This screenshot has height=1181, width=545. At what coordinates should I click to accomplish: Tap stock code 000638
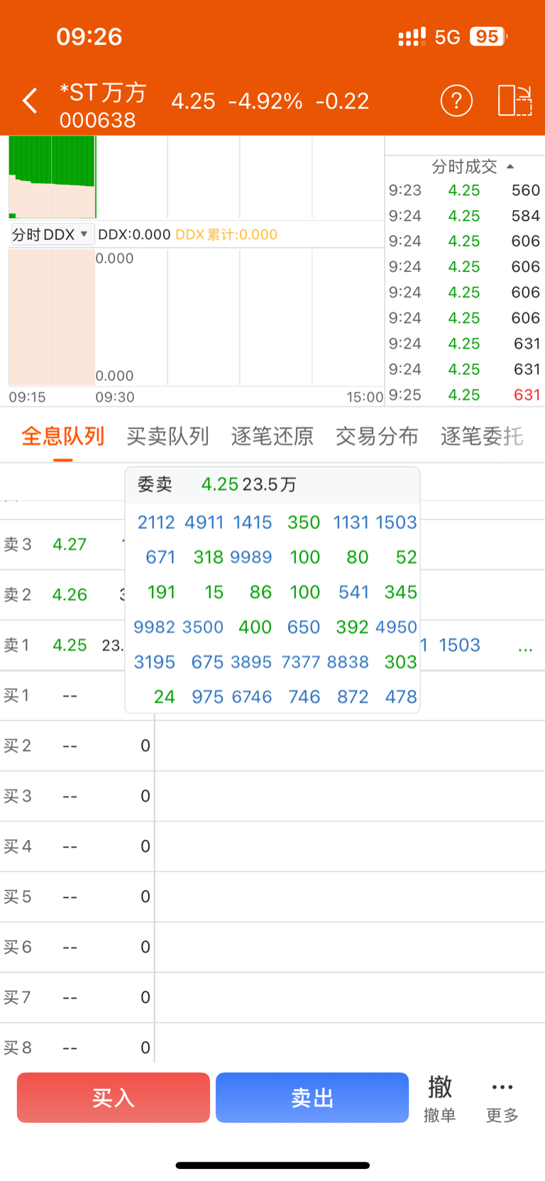[98, 120]
